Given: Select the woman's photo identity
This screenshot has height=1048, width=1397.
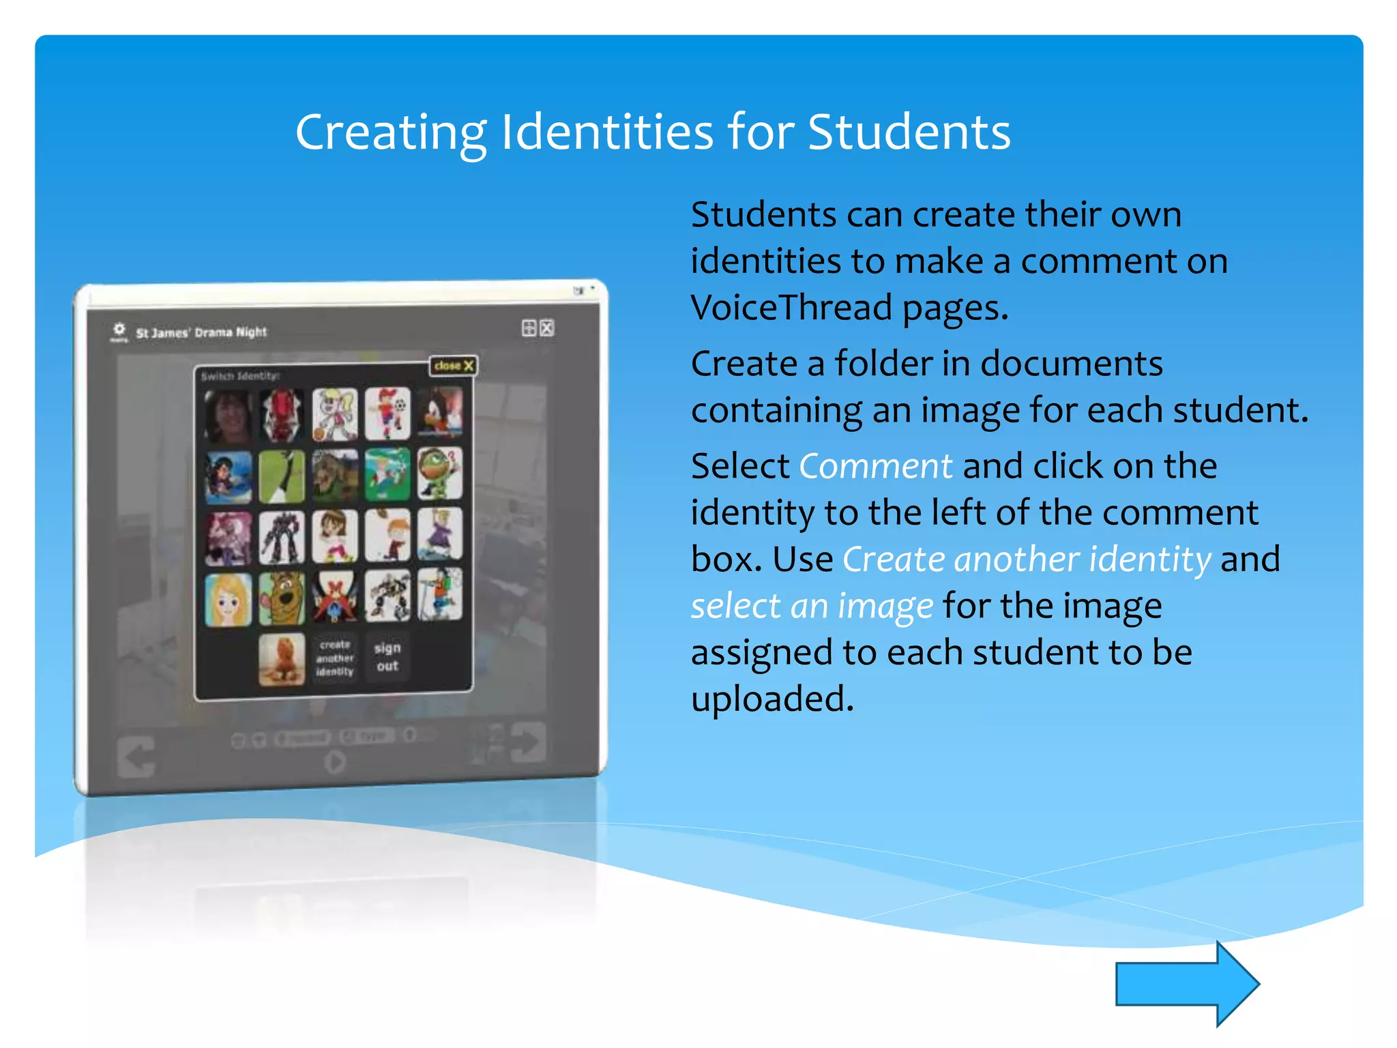Looking at the screenshot, I should 229,416.
